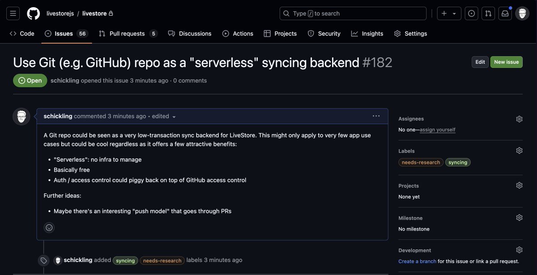Click the green New issue button
This screenshot has height=275, width=537.
pyautogui.click(x=507, y=62)
